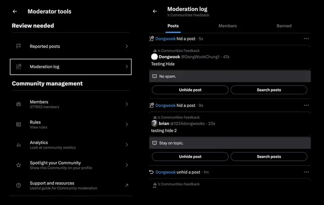Image resolution: width=324 pixels, height=205 pixels.
Task: Click the Members people icon
Action: point(19,104)
